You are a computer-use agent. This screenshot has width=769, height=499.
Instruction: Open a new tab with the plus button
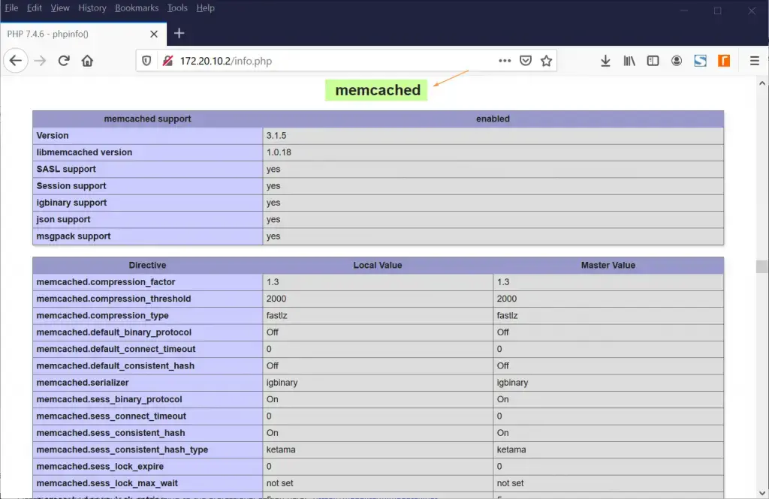(179, 33)
